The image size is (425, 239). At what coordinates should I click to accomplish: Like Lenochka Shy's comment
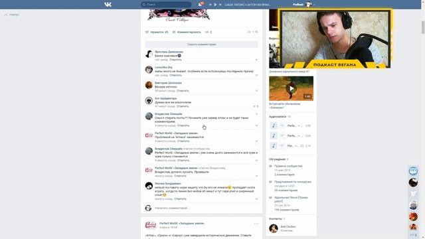(x=256, y=75)
